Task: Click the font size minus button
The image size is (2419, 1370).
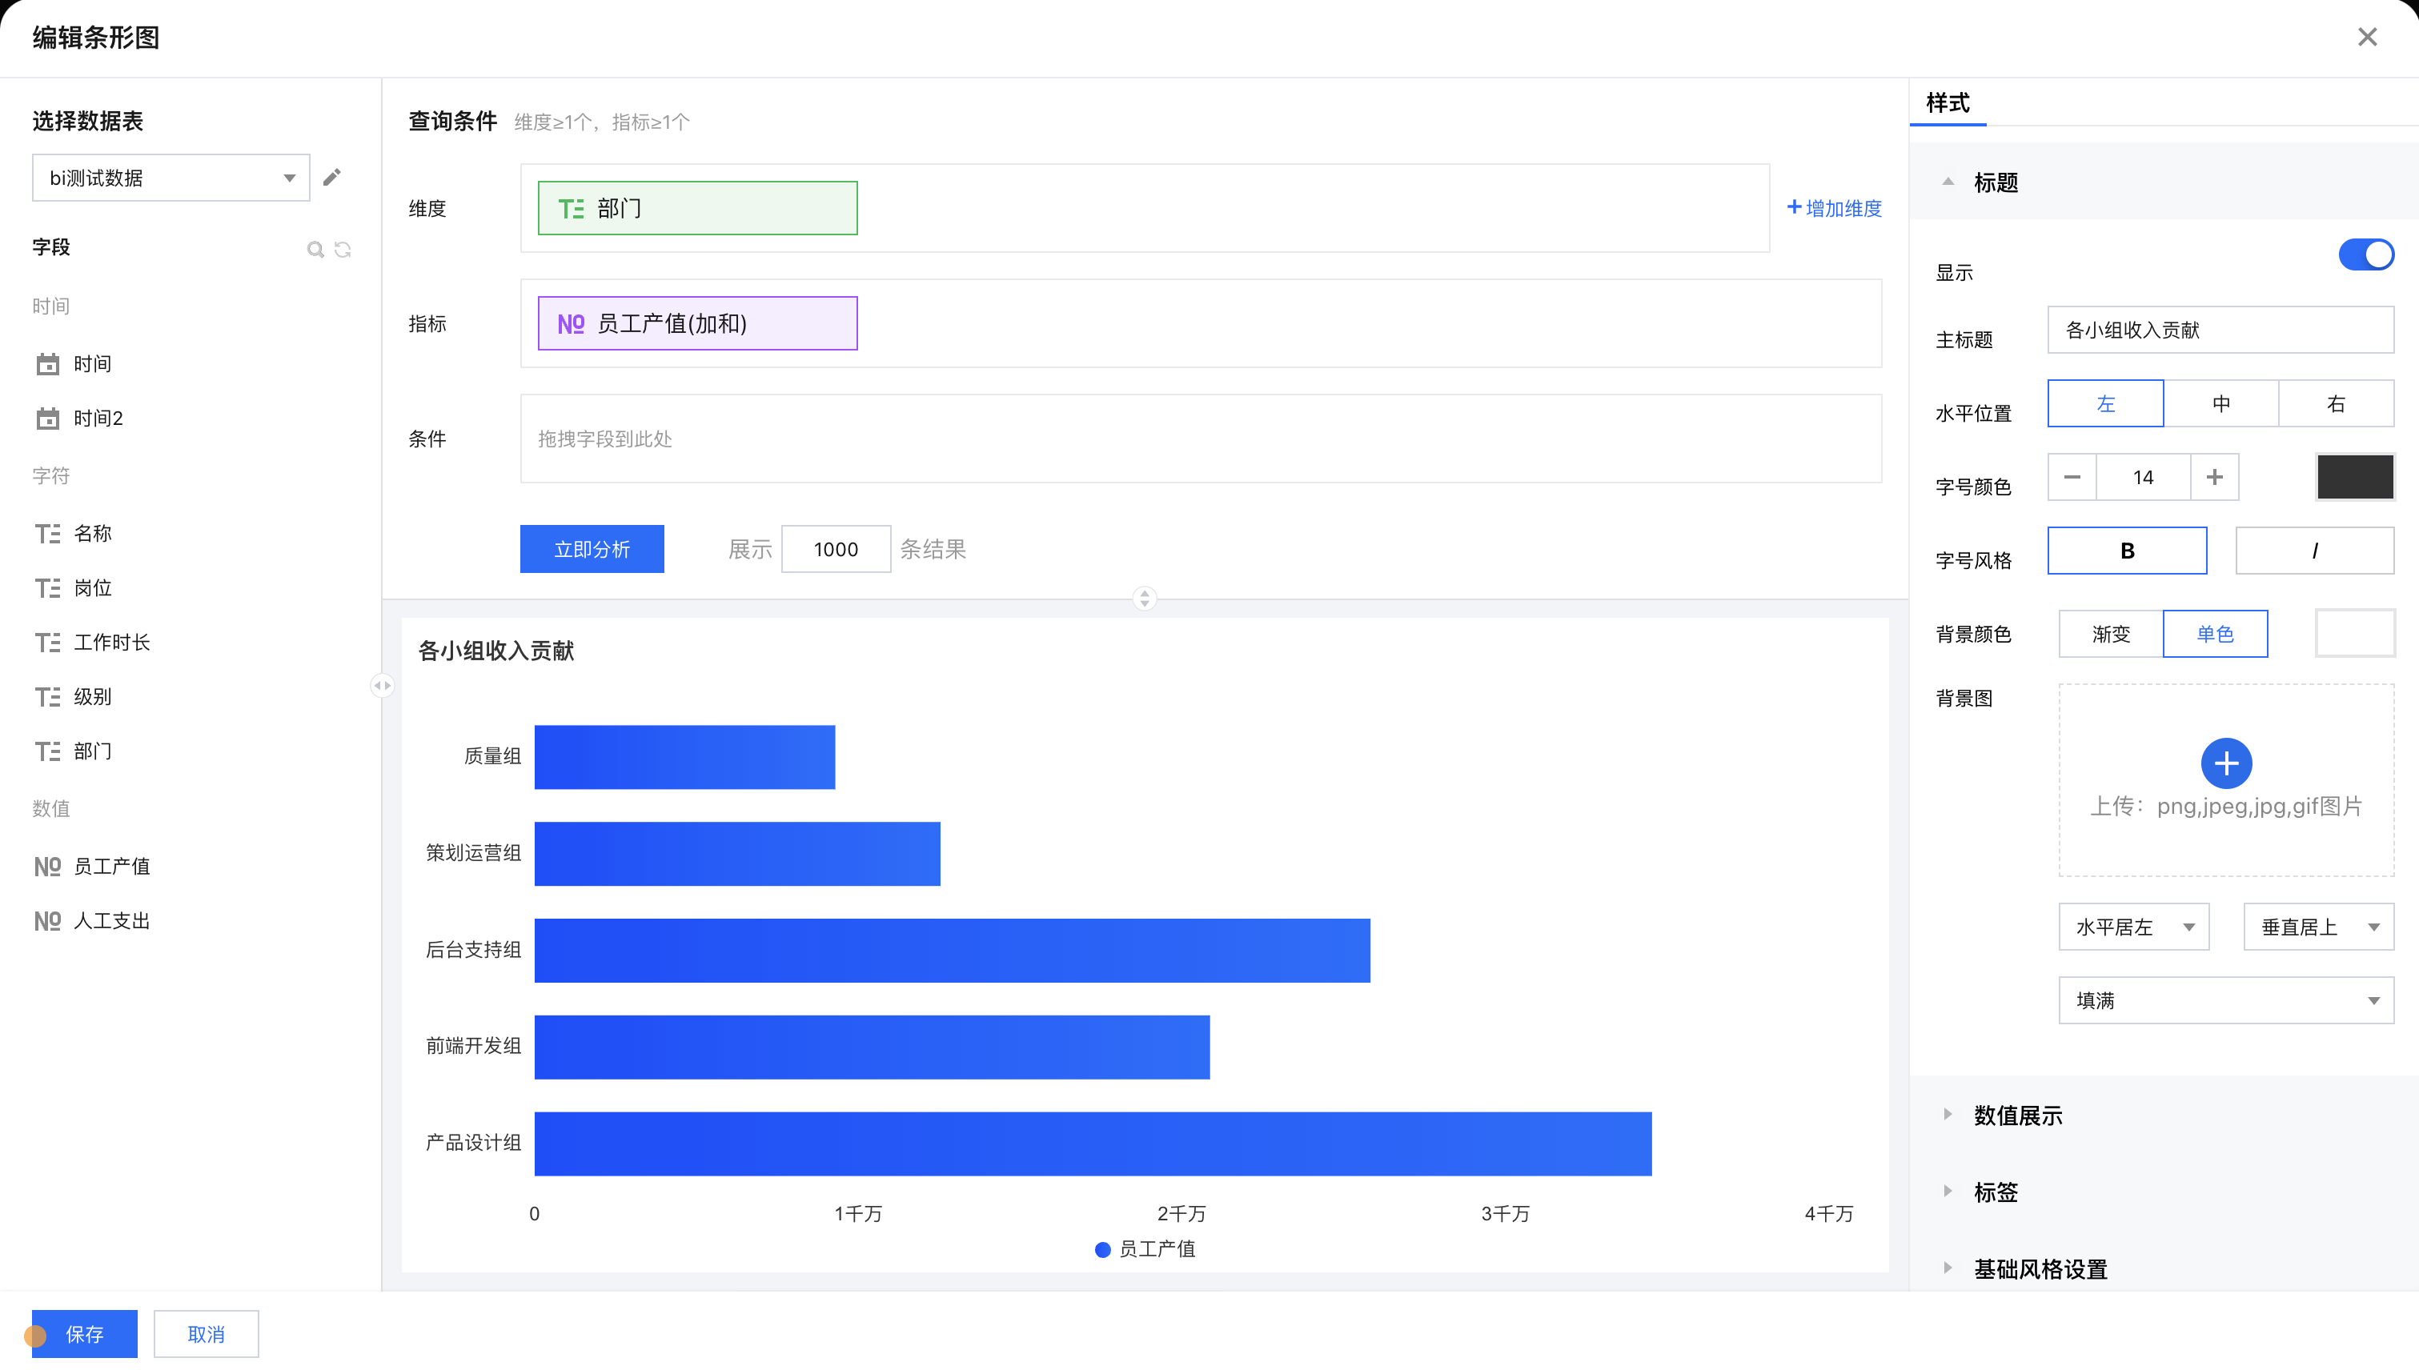Action: 2072,477
